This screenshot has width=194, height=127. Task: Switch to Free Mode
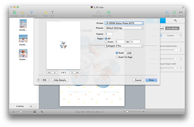[x=172, y=28]
